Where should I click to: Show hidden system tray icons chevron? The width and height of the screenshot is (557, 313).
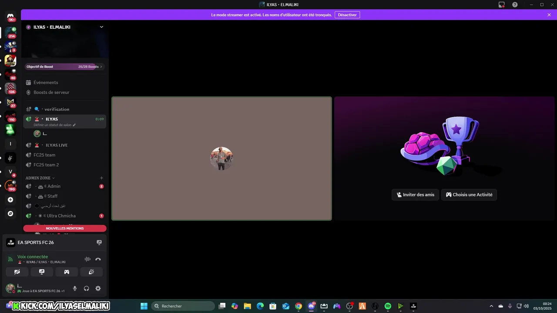[491, 306]
